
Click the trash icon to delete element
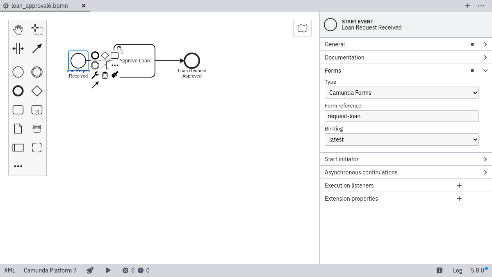(105, 75)
